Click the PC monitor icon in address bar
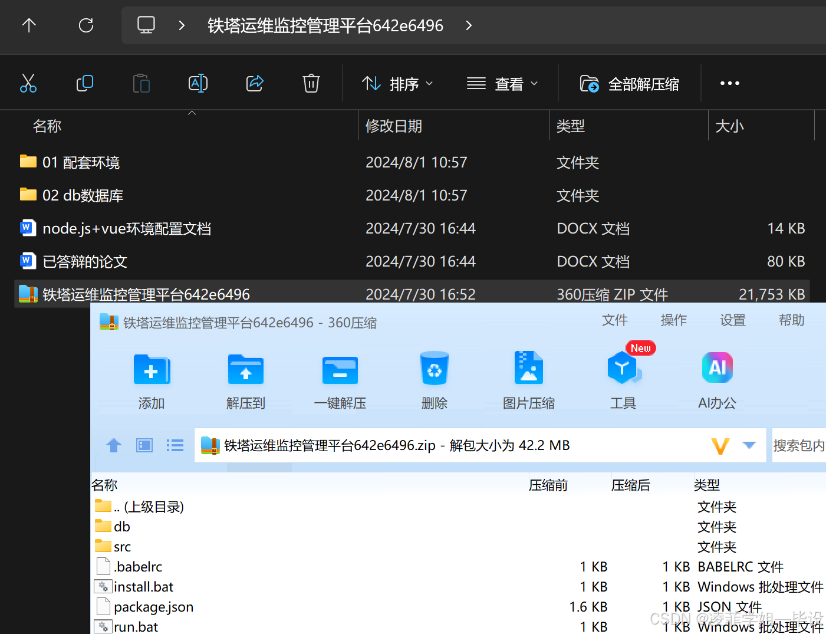826x634 pixels. pos(146,25)
